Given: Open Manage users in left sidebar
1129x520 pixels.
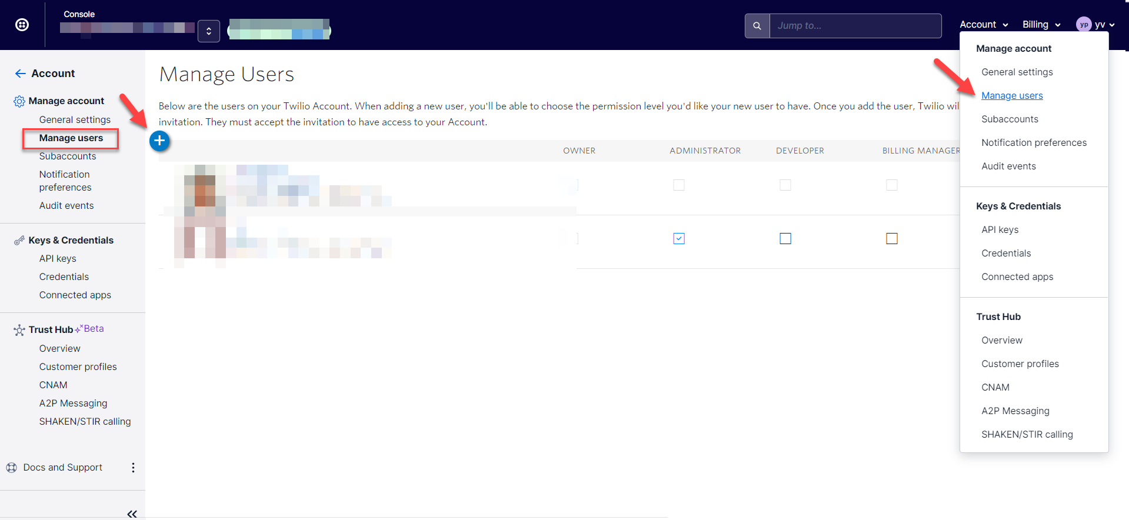Looking at the screenshot, I should [71, 138].
